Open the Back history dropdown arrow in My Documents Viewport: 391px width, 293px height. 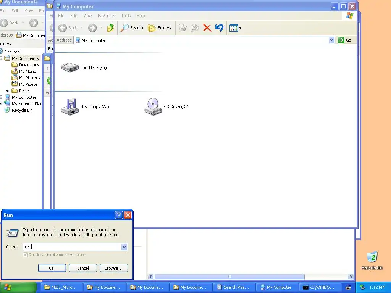pyautogui.click(x=23, y=23)
